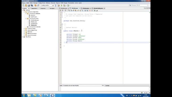This screenshot has height=97, width=172.
Task: Open the Arquivo menu
Action: click(24, 3)
